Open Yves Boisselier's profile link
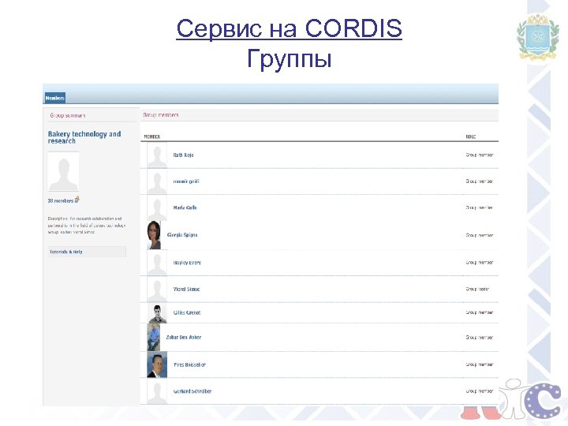This screenshot has height=426, width=568. pos(189,364)
